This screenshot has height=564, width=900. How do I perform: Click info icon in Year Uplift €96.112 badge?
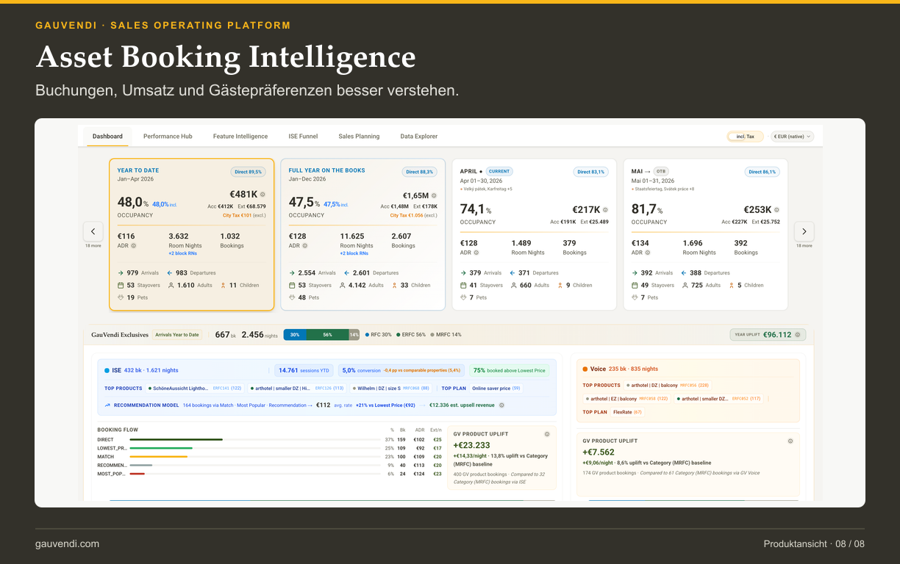pyautogui.click(x=799, y=335)
